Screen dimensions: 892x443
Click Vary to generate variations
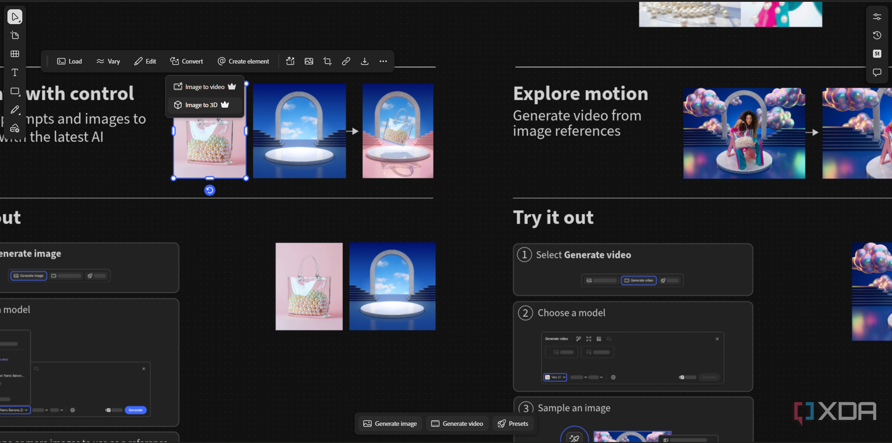click(108, 61)
